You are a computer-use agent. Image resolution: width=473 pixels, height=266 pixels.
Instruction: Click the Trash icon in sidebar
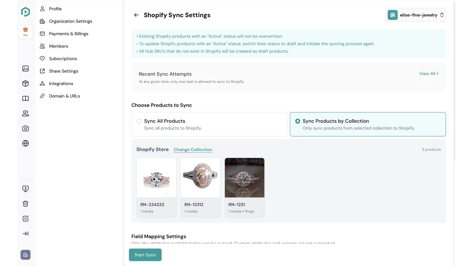[25, 203]
